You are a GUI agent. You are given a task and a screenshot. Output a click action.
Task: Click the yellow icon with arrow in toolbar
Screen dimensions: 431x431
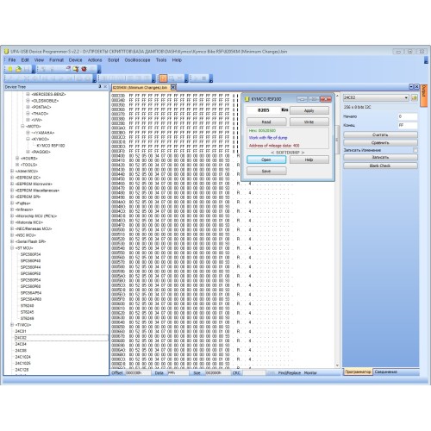(x=76, y=69)
